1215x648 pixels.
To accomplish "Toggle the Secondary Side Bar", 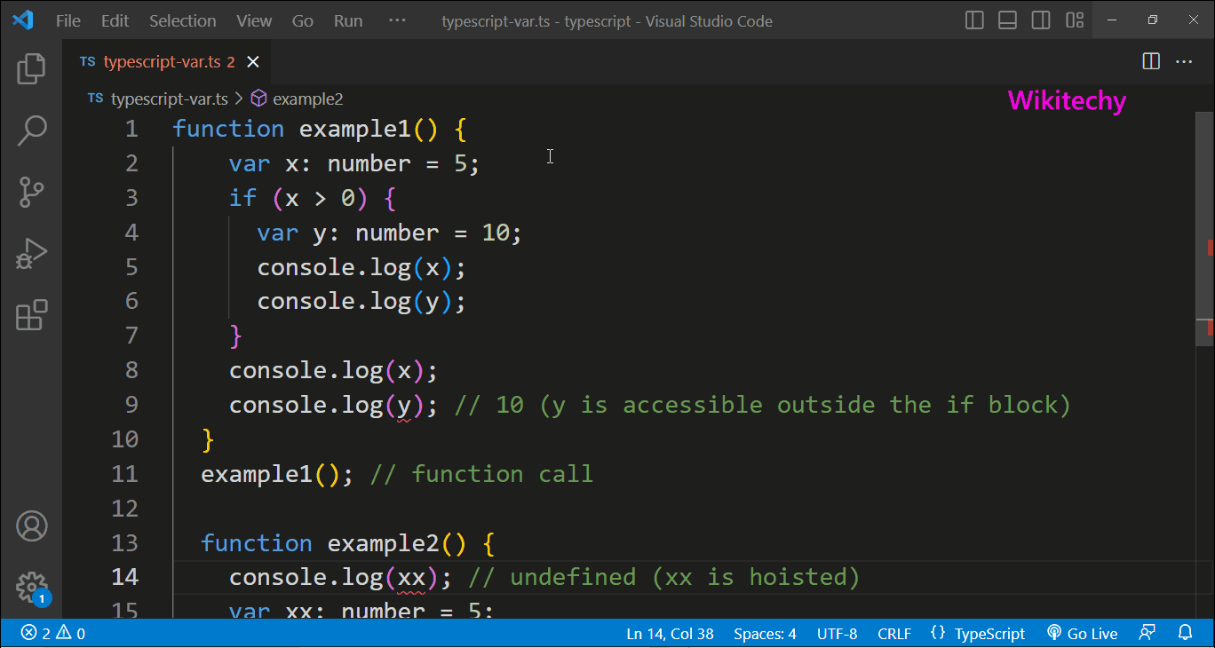I will pos(1040,20).
